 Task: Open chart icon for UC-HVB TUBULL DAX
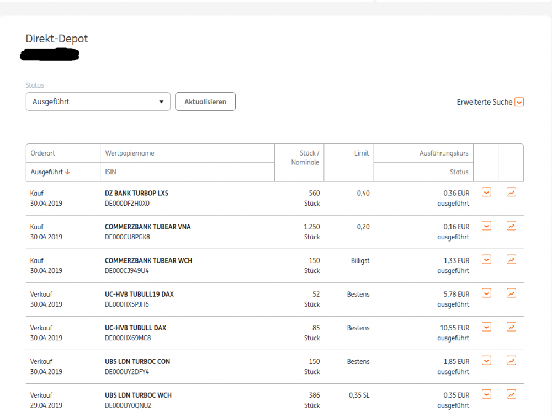511,327
